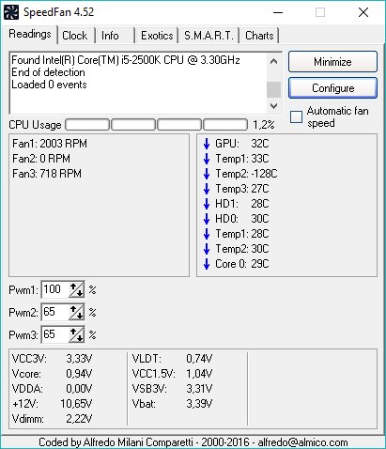The image size is (386, 449).
Task: Click the Pwm3 value field showing 65
Action: click(55, 334)
